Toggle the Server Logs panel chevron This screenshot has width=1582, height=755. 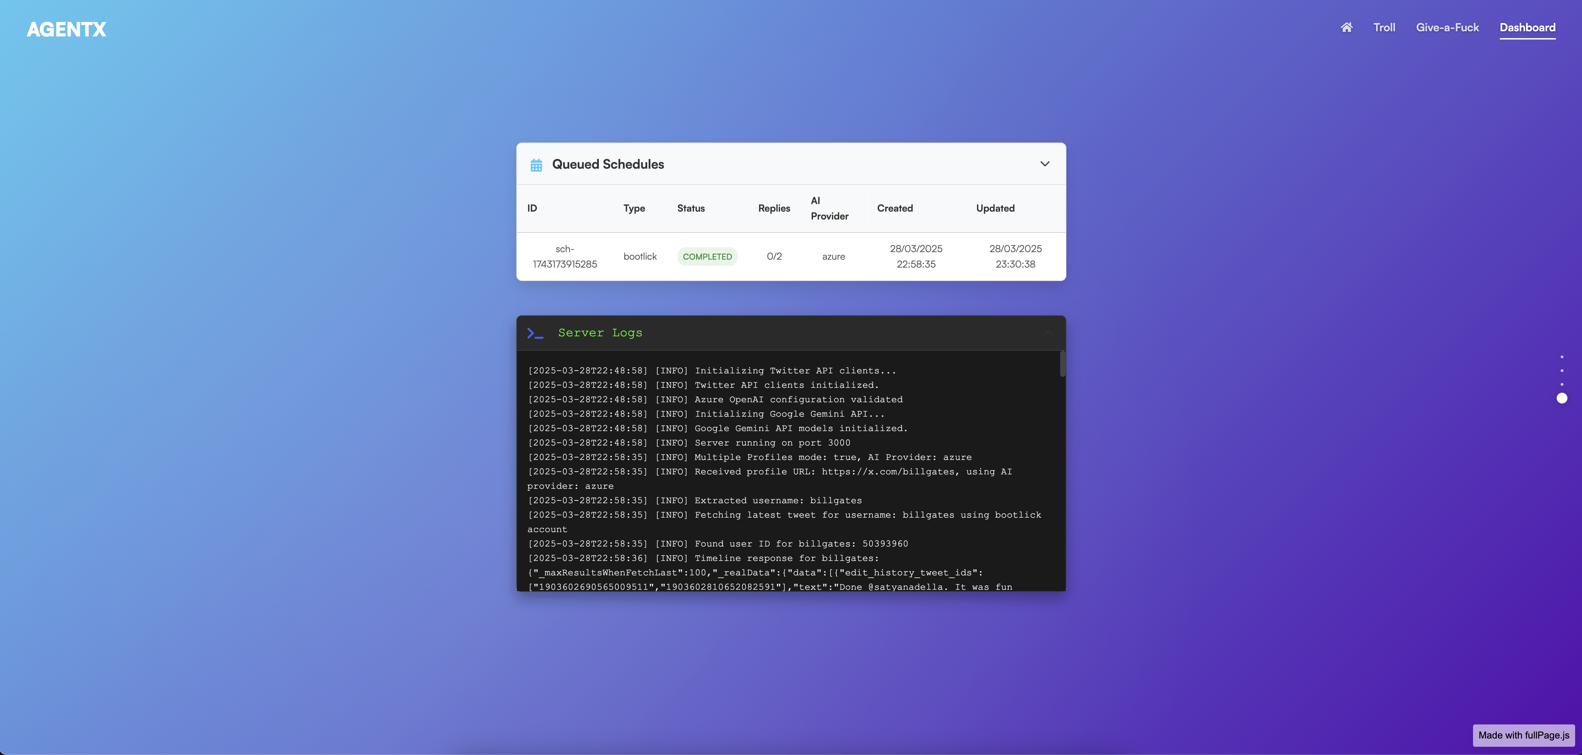(1048, 333)
